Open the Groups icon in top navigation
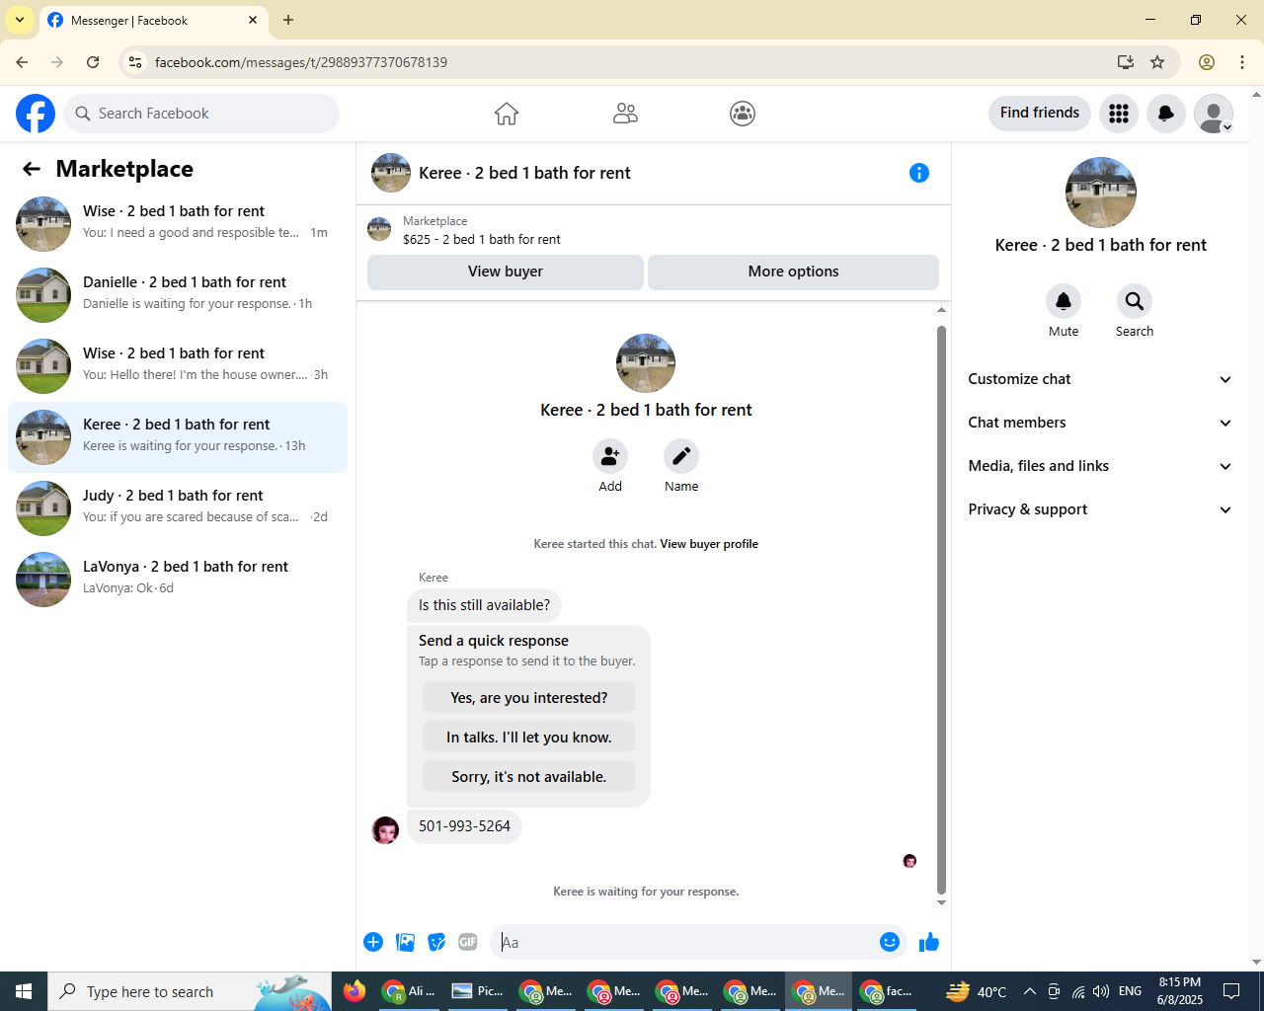This screenshot has width=1264, height=1011. click(743, 114)
